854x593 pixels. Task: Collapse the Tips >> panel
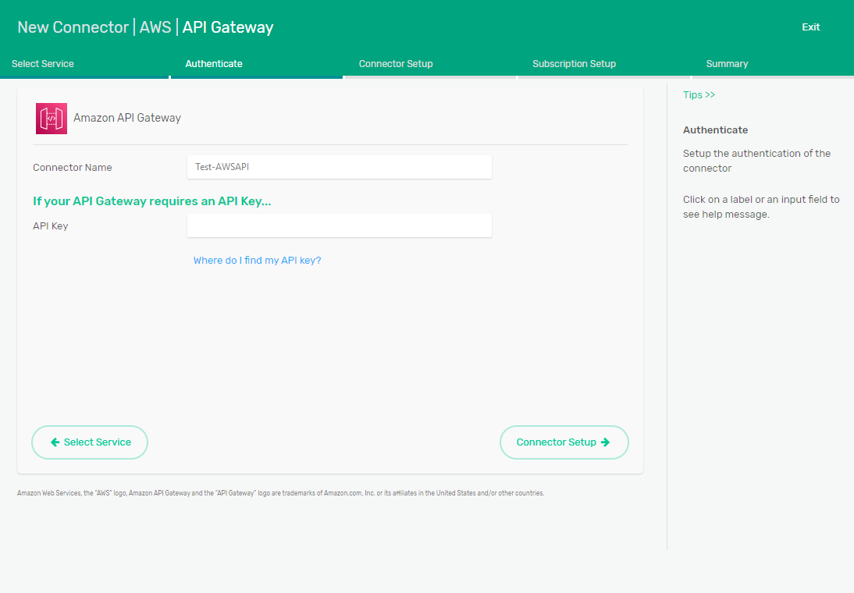click(x=699, y=95)
